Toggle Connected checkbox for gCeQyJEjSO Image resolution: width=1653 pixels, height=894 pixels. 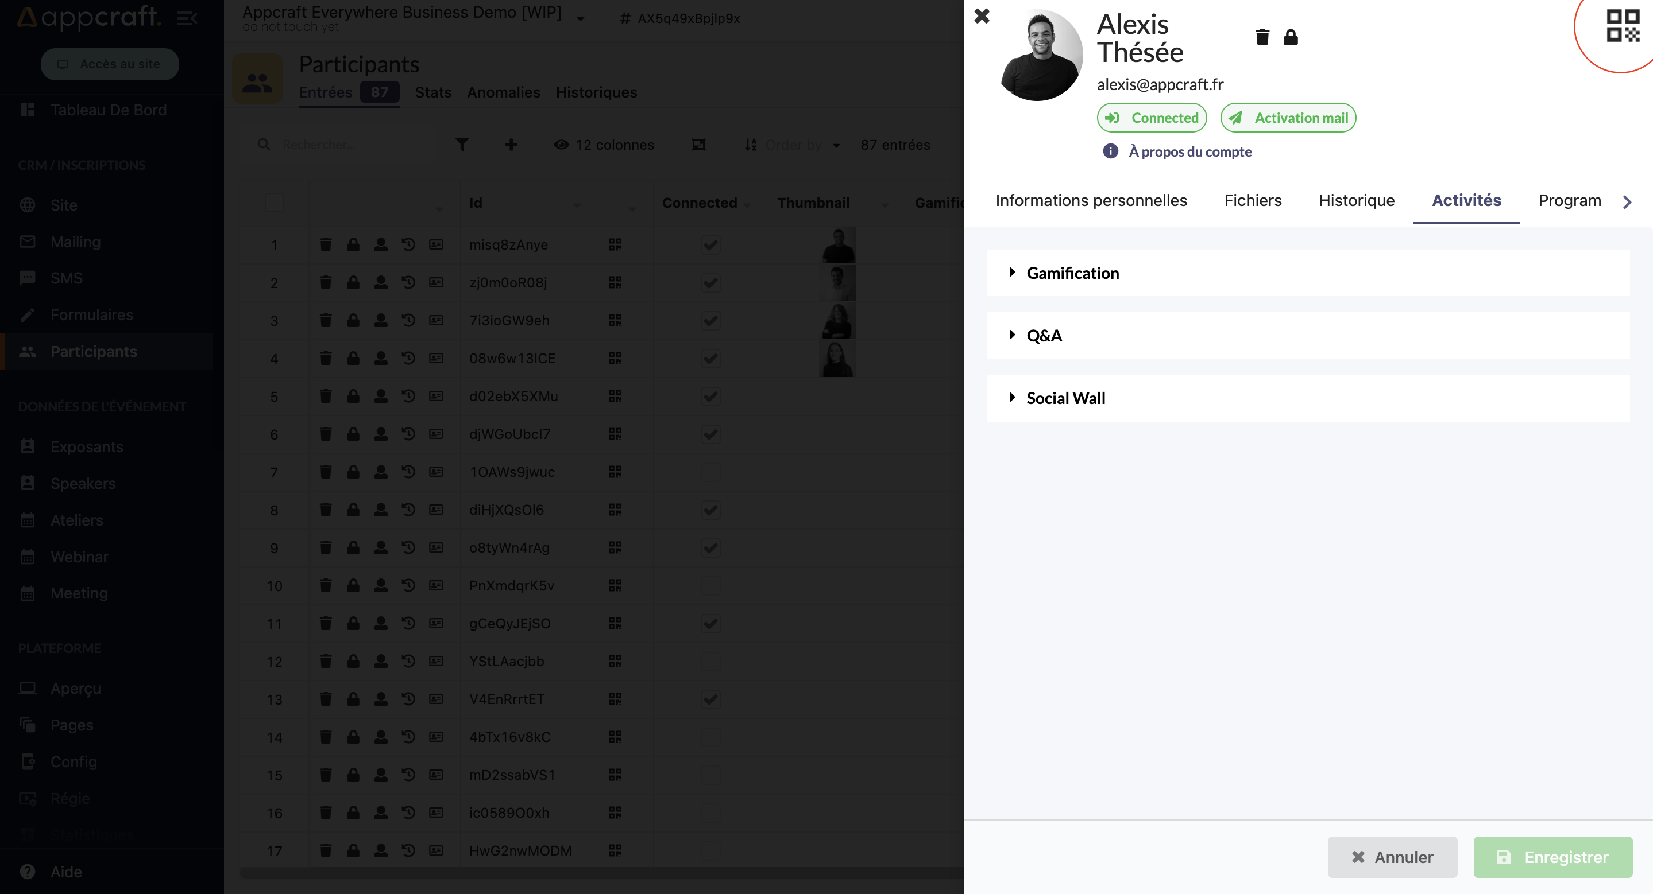[710, 624]
